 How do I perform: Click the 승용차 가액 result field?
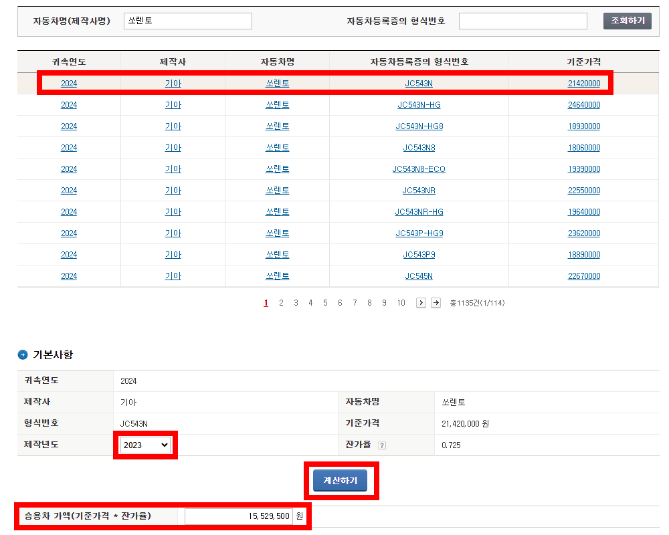(239, 516)
